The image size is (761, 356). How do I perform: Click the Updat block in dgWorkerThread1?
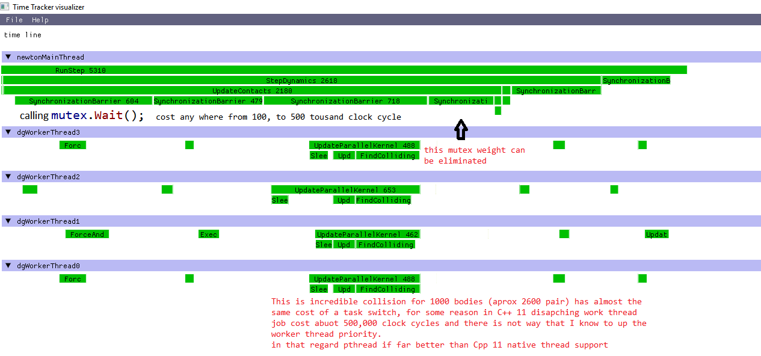click(x=656, y=235)
